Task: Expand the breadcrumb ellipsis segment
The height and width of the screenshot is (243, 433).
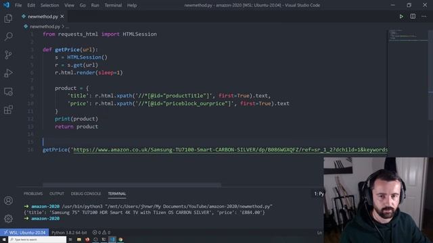Action: point(68,27)
